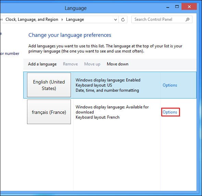Click the Move up command
This screenshot has height=196, width=202.
point(92,64)
